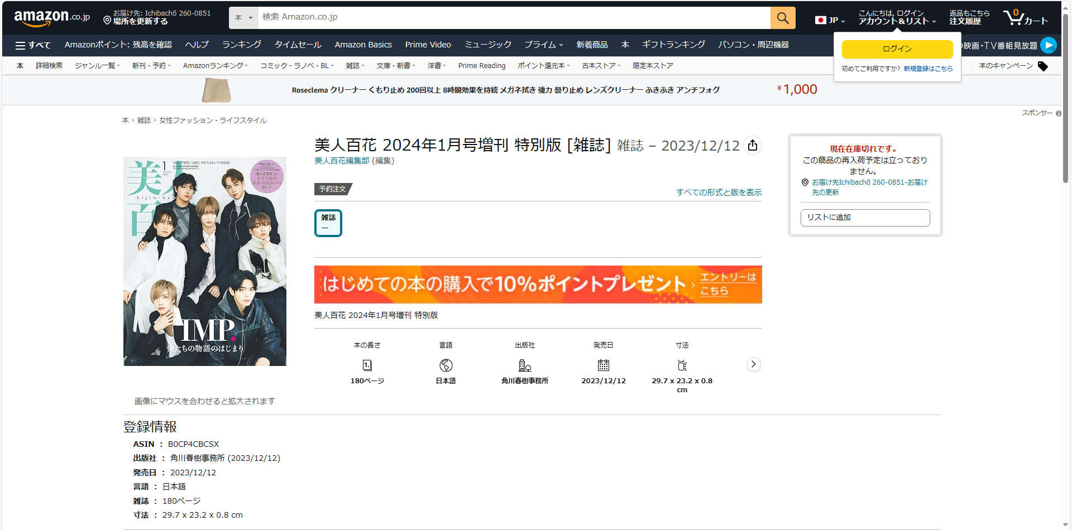Expand 新刊・予約 dropdown
The image size is (1072, 530).
(151, 66)
